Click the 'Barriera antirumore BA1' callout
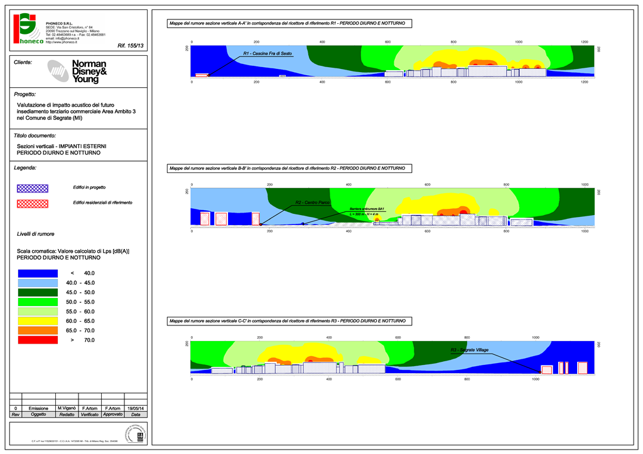The width and height of the screenshot is (643, 454). (367, 211)
